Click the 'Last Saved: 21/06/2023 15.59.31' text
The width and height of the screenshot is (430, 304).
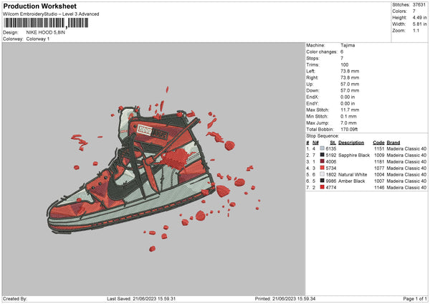[x=141, y=298]
